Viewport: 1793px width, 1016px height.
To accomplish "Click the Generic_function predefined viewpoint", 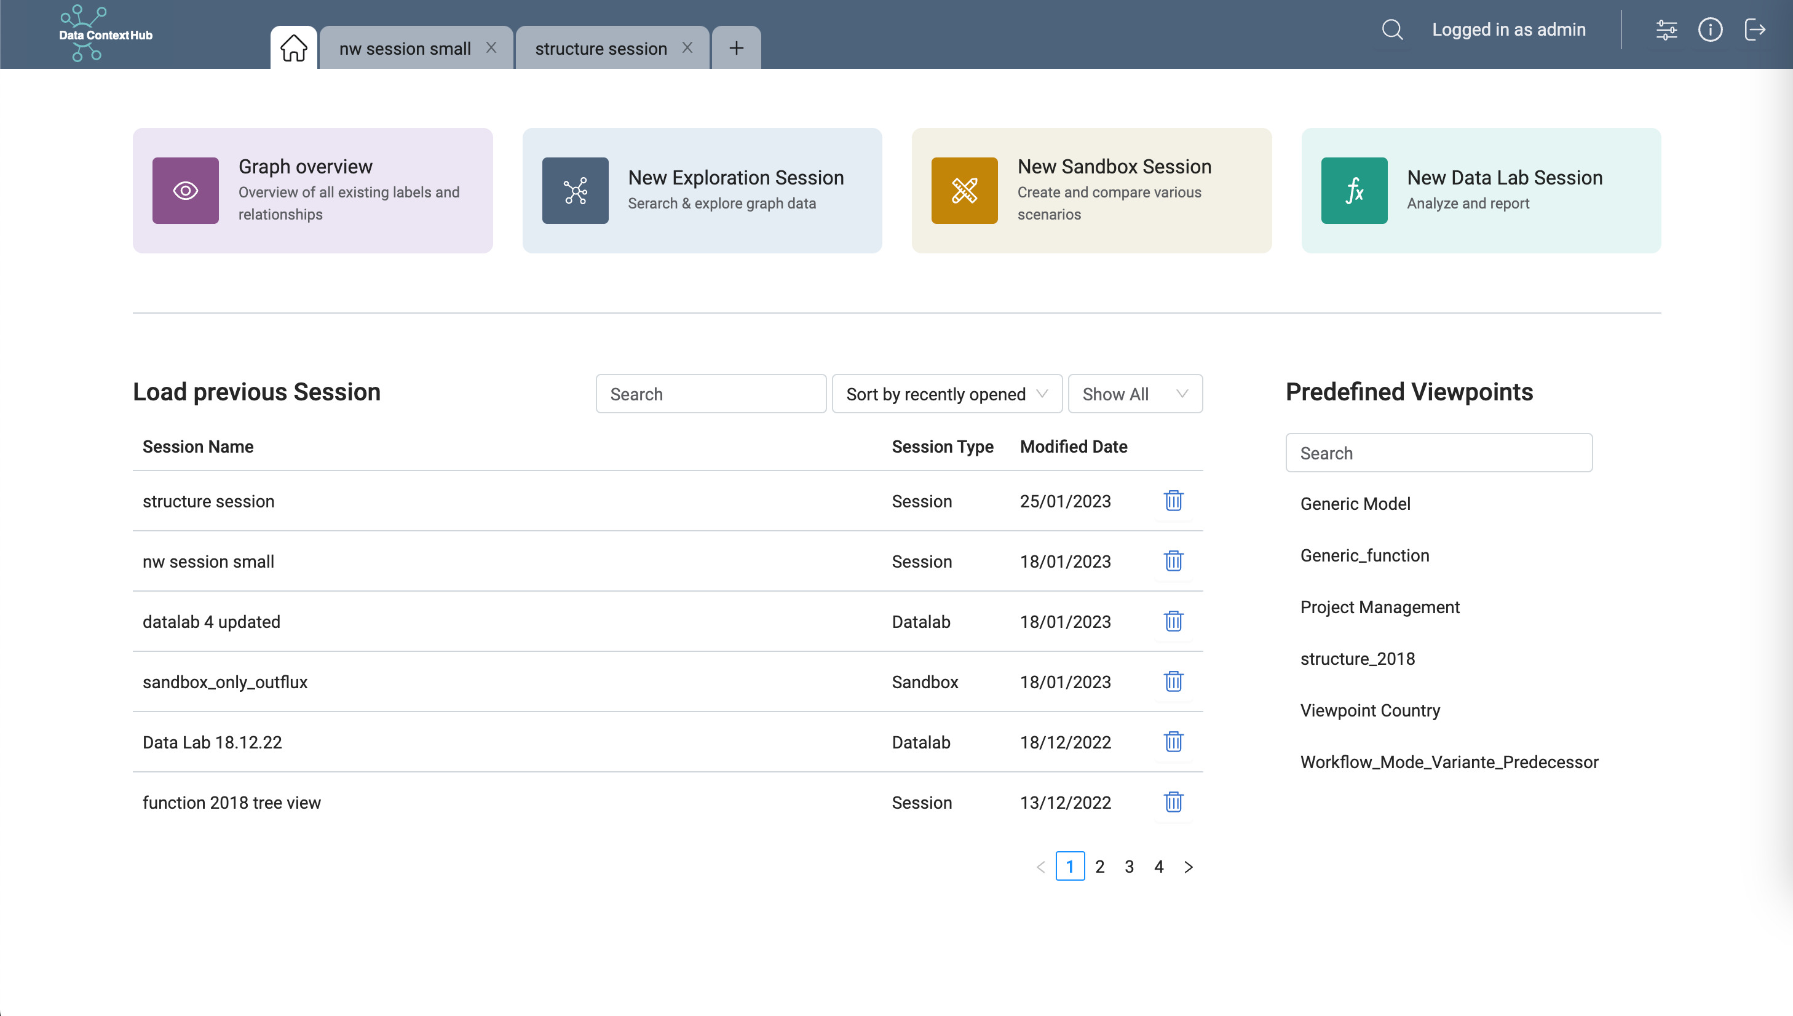I will click(1364, 555).
